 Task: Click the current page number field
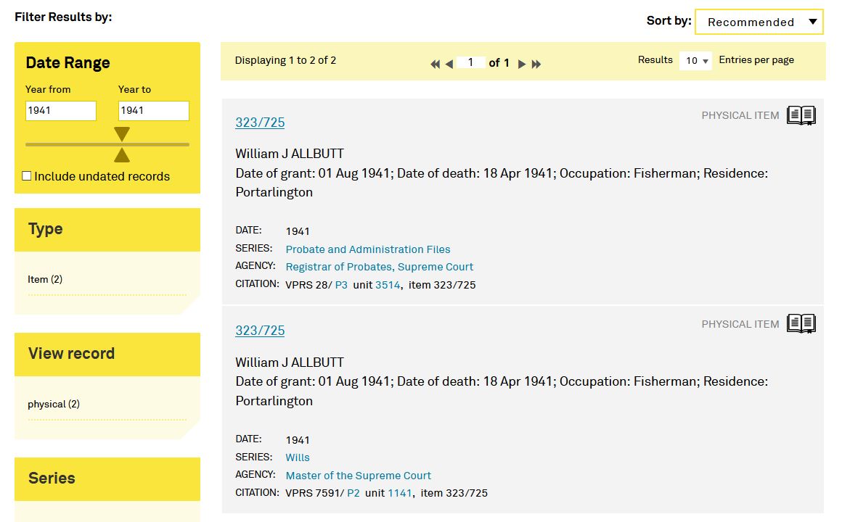click(x=471, y=62)
